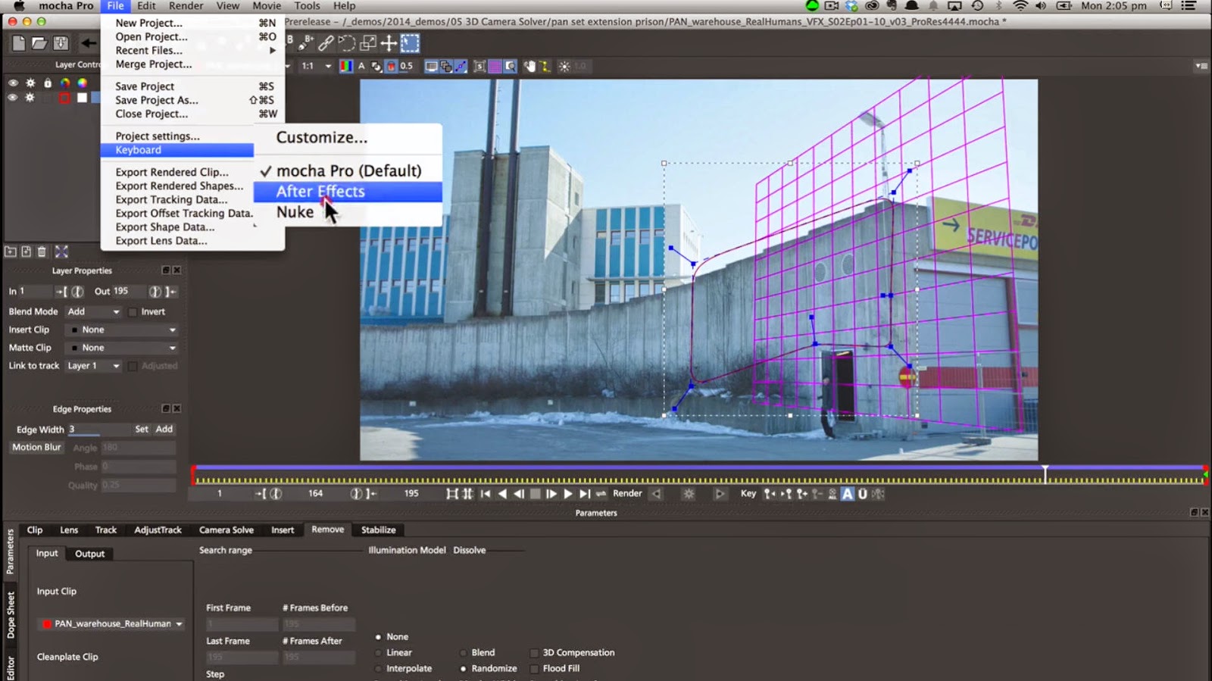Toggle RGB channels view icon
Image resolution: width=1212 pixels, height=681 pixels.
coord(346,66)
